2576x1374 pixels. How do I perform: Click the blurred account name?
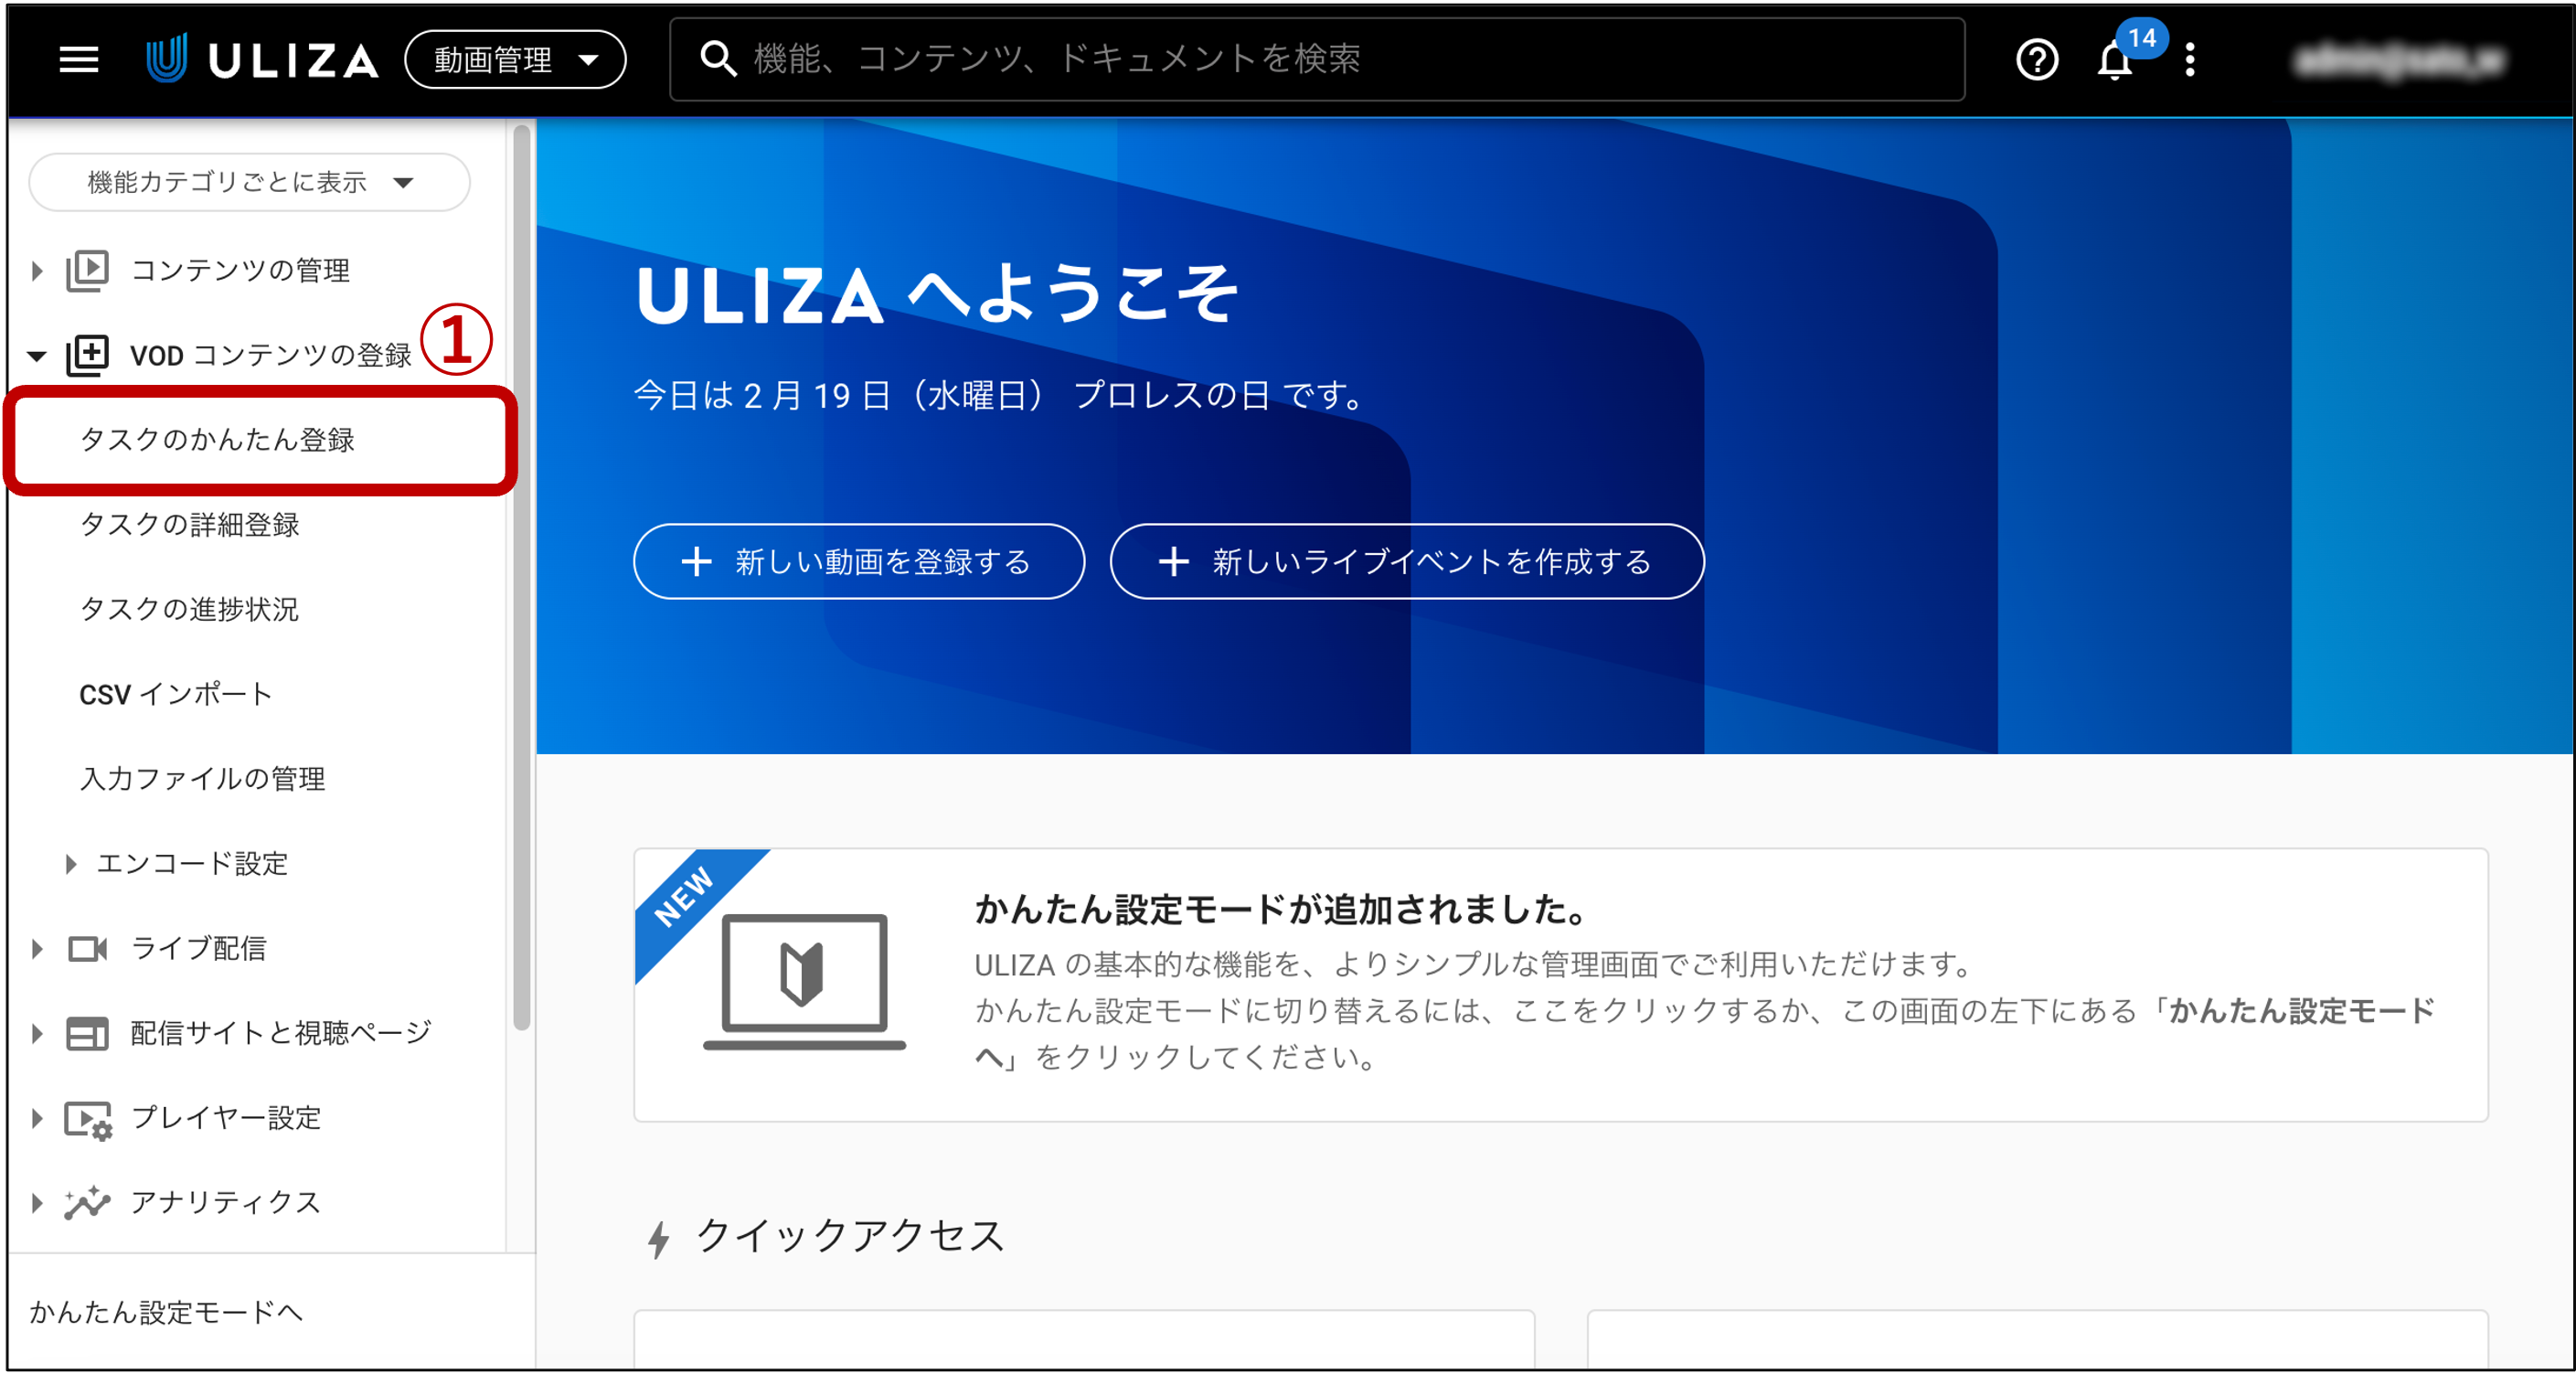2398,60
